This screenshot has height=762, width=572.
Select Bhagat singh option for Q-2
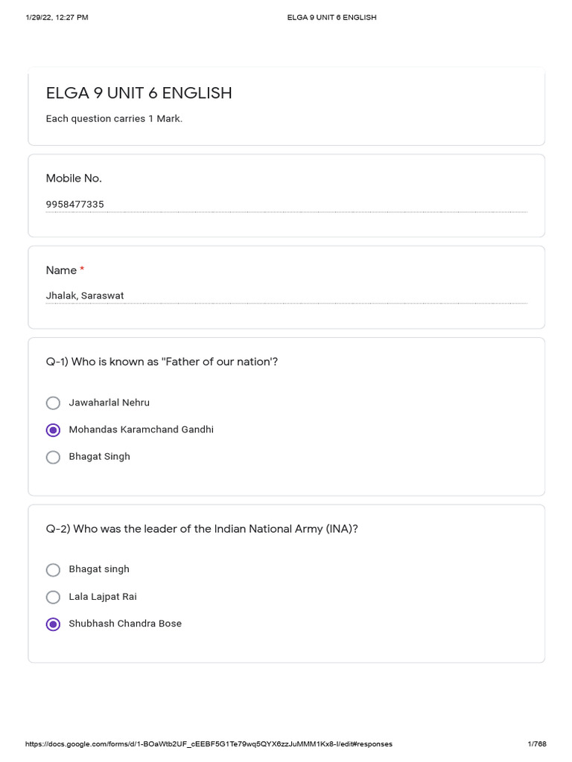point(53,569)
